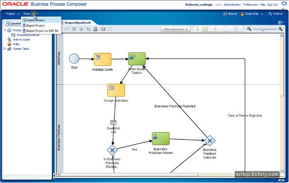Click the SalesRep swimlane header
This screenshot has height=183, width=289.
pos(60,59)
